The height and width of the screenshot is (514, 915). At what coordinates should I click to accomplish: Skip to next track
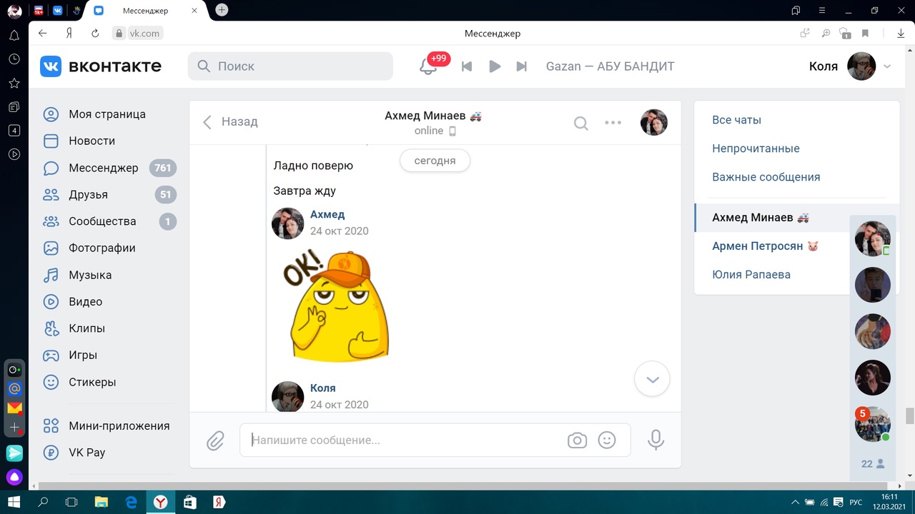tap(522, 66)
